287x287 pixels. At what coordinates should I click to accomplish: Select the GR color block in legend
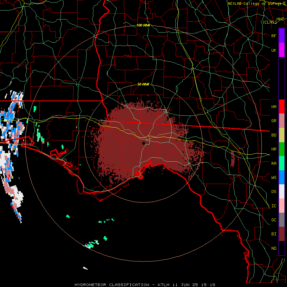pyautogui.click(x=282, y=121)
